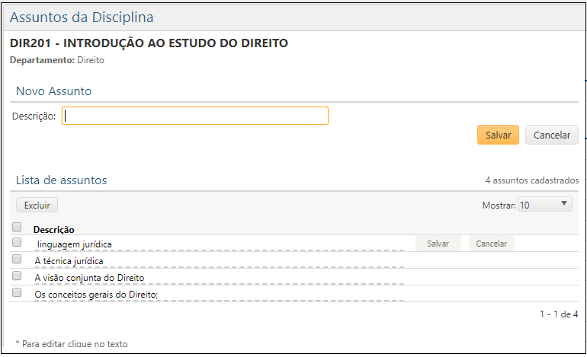Click the Descrição column header
This screenshot has height=357, width=587.
[53, 229]
